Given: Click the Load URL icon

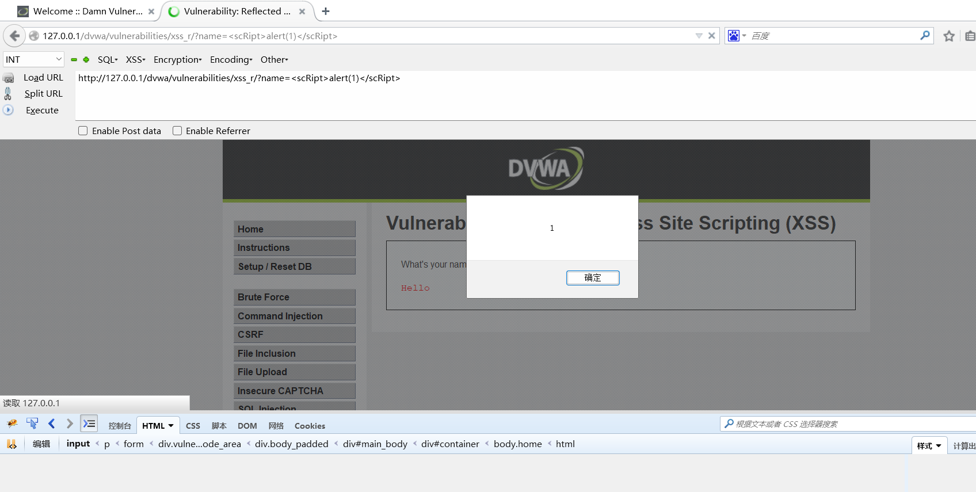Looking at the screenshot, I should 9,78.
